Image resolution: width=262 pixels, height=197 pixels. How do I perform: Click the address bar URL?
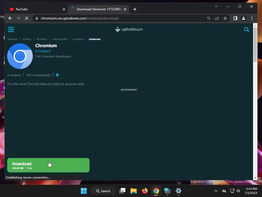pyautogui.click(x=80, y=18)
